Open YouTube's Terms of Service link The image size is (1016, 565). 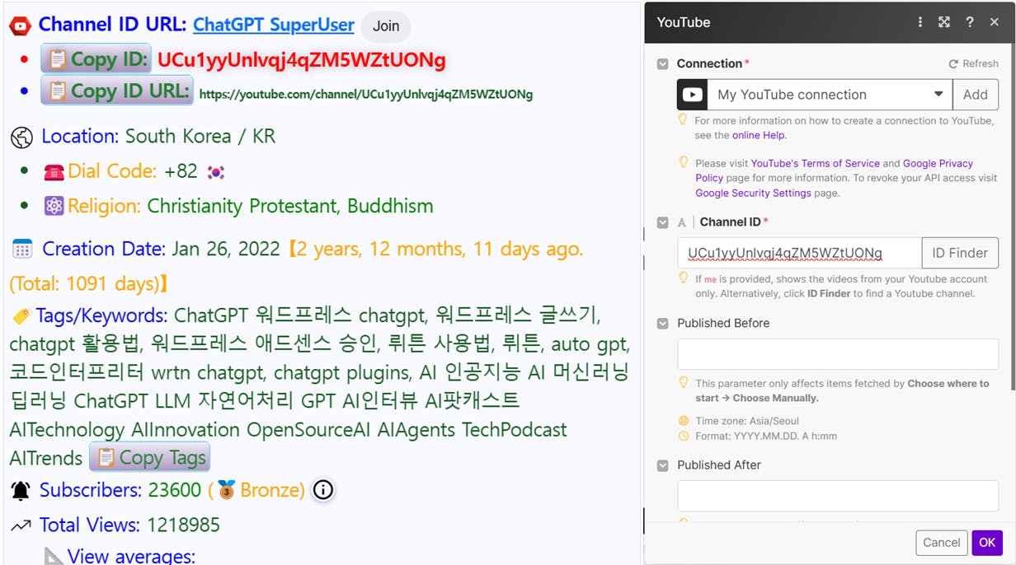[x=815, y=163]
